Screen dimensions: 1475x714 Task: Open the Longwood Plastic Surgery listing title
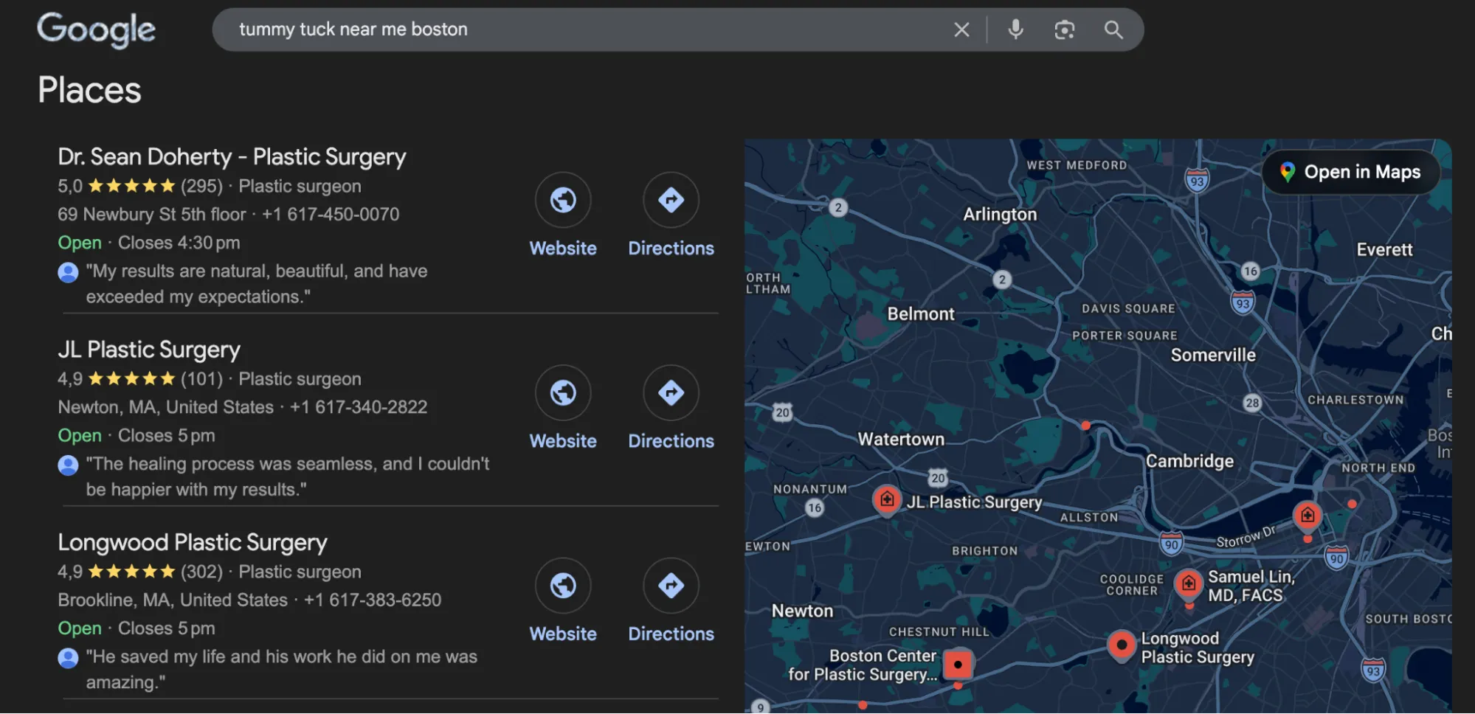193,542
